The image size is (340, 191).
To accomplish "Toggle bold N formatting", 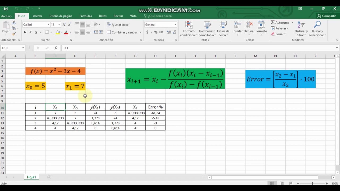I will [25, 32].
